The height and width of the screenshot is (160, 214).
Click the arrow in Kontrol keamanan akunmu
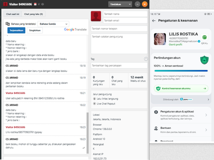point(205,89)
